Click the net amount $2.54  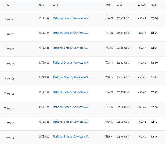154,33
